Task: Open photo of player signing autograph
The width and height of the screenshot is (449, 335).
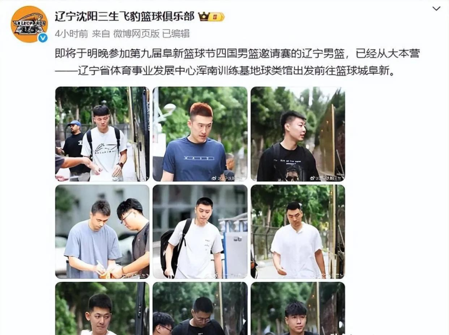Action: pos(102,231)
